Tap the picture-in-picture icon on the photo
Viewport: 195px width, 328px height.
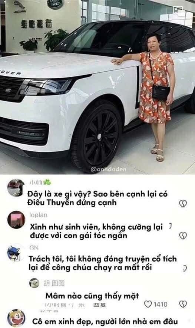tap(178, 10)
